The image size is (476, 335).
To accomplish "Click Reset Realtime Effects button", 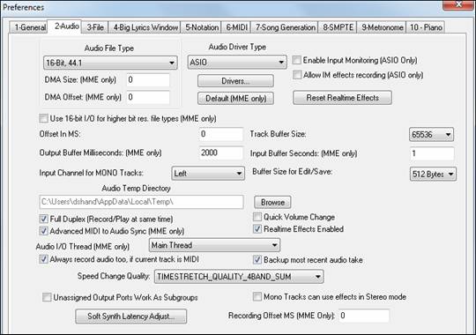I will tap(342, 98).
